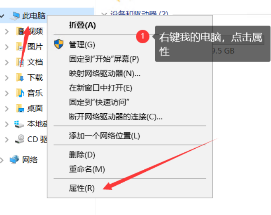271x215 pixels.
Task: Click the 本地磁盘 drive icon
Action: [19, 124]
